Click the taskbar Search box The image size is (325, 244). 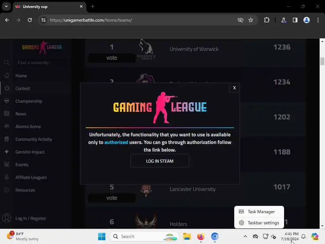pyautogui.click(x=144, y=236)
